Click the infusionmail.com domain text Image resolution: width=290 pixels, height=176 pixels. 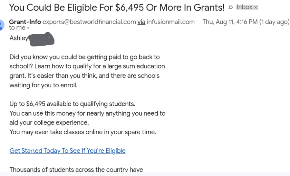click(171, 22)
